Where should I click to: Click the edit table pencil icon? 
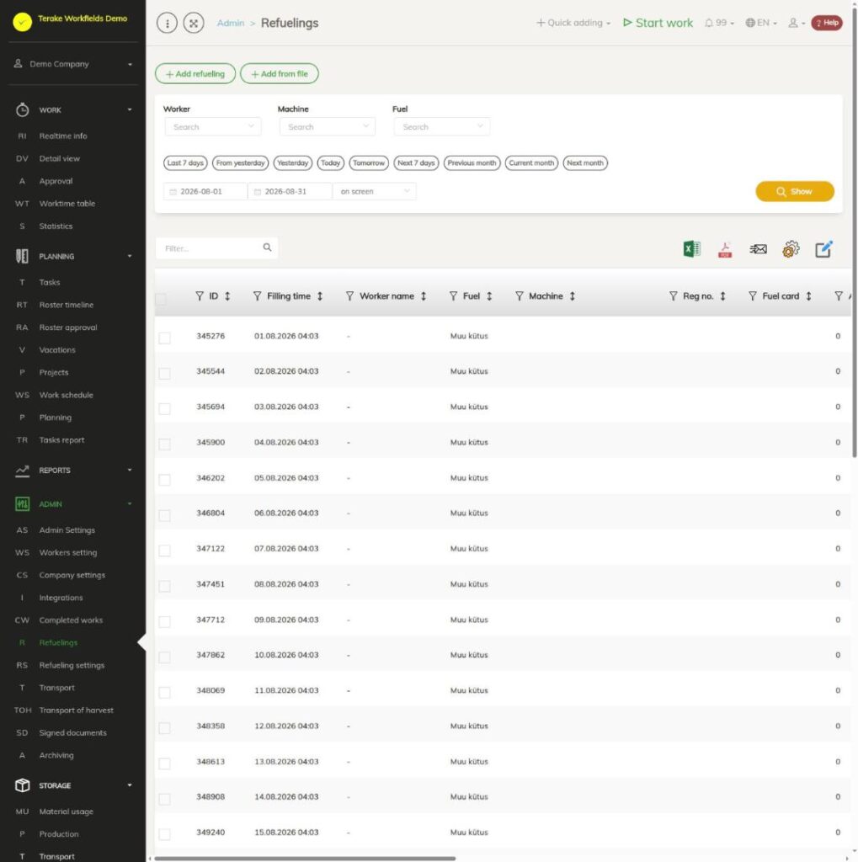coord(823,249)
